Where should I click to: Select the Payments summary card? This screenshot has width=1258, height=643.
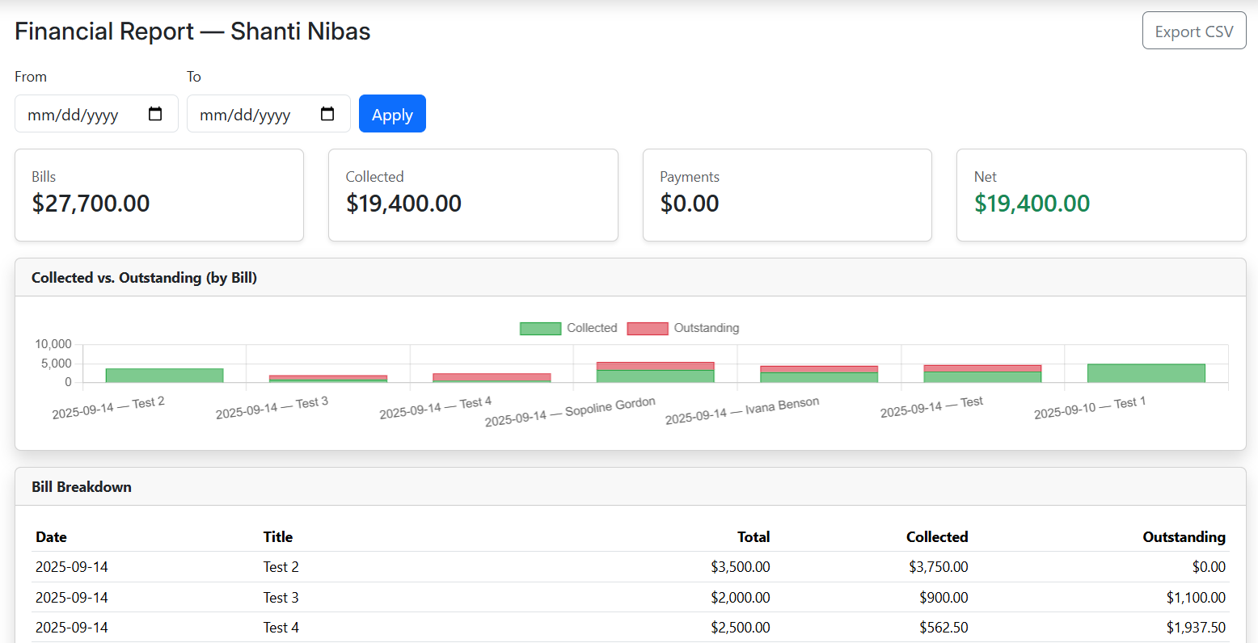point(787,195)
